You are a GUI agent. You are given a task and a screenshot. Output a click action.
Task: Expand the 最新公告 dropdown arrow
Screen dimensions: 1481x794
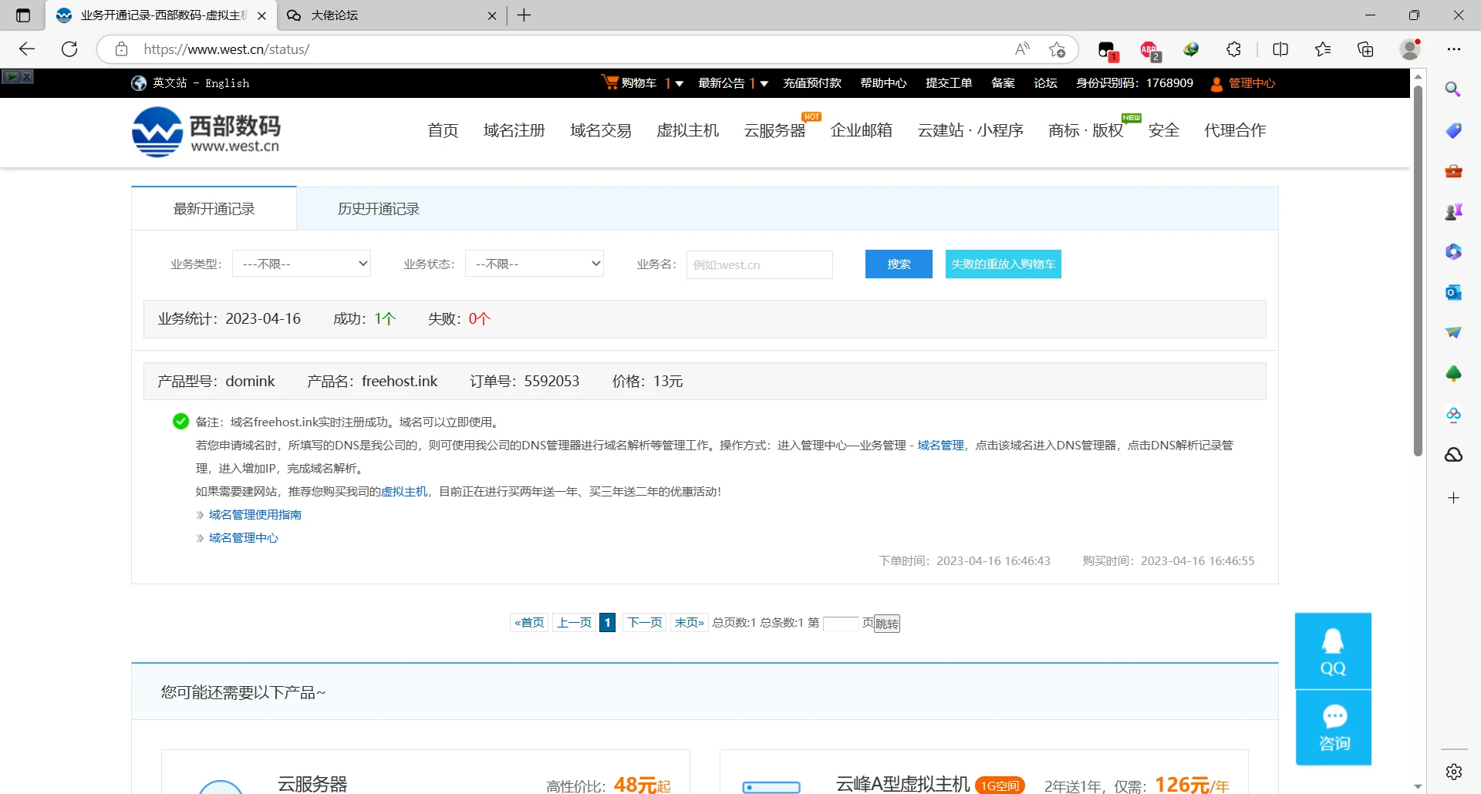764,83
